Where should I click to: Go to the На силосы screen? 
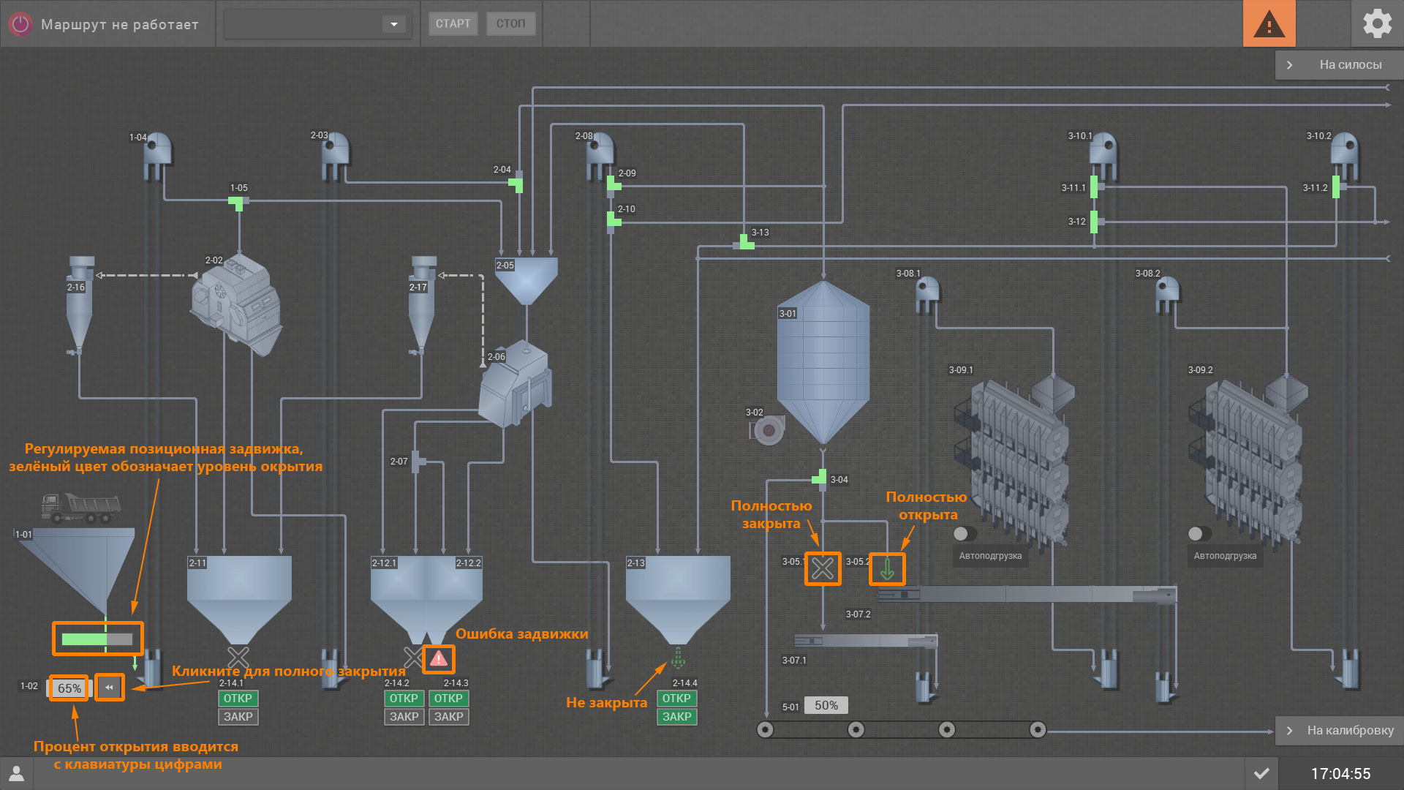click(x=1340, y=64)
